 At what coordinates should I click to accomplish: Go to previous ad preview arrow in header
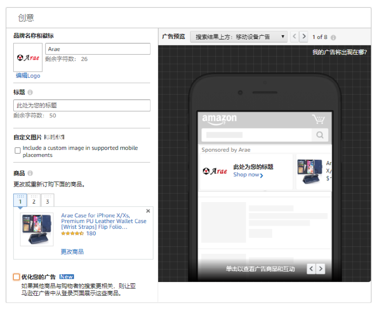tap(294, 37)
